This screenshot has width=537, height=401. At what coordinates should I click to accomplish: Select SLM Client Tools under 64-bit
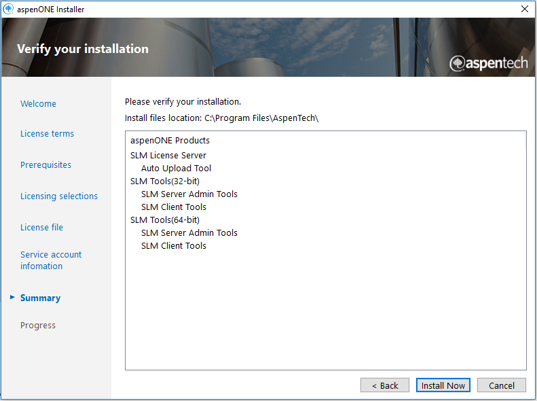click(174, 246)
